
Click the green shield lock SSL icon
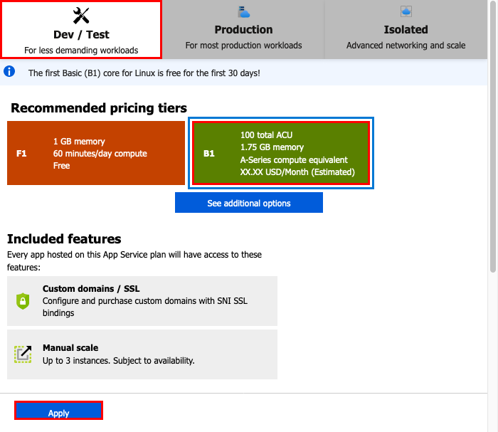click(x=23, y=301)
